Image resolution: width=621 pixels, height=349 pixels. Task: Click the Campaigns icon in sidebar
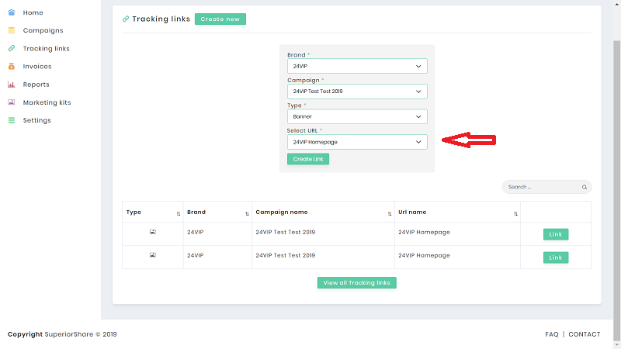[x=12, y=30]
